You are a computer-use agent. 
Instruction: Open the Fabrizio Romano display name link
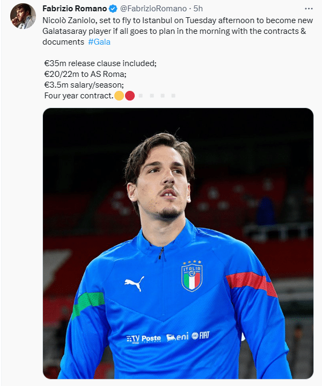pos(74,9)
